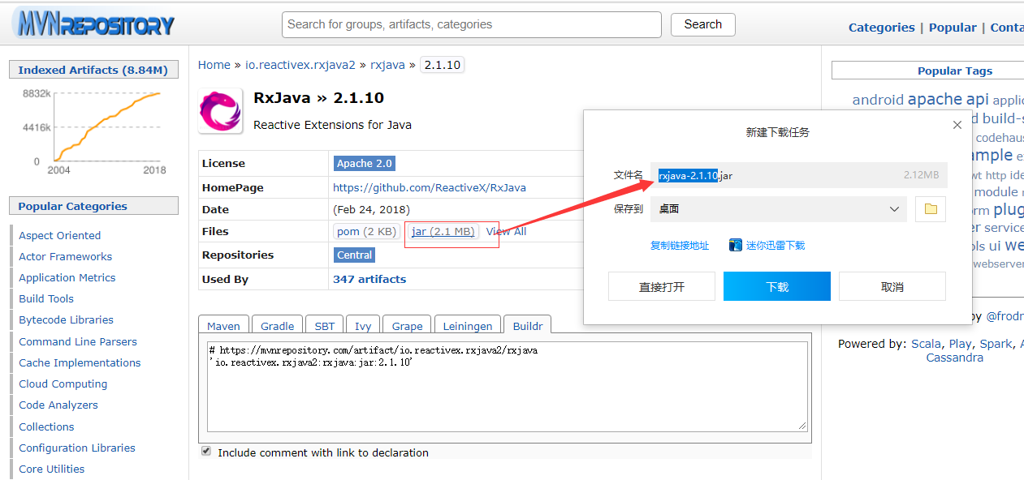Open Core Utilities category
Viewport: 1024px width, 480px height.
[52, 469]
